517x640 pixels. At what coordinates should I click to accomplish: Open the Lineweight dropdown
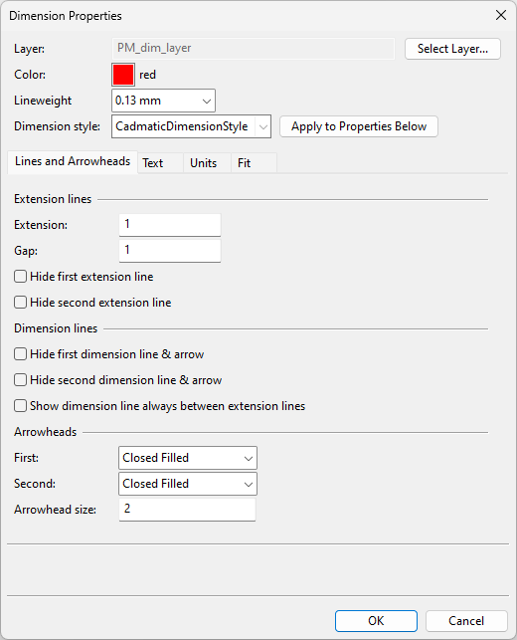pyautogui.click(x=163, y=101)
